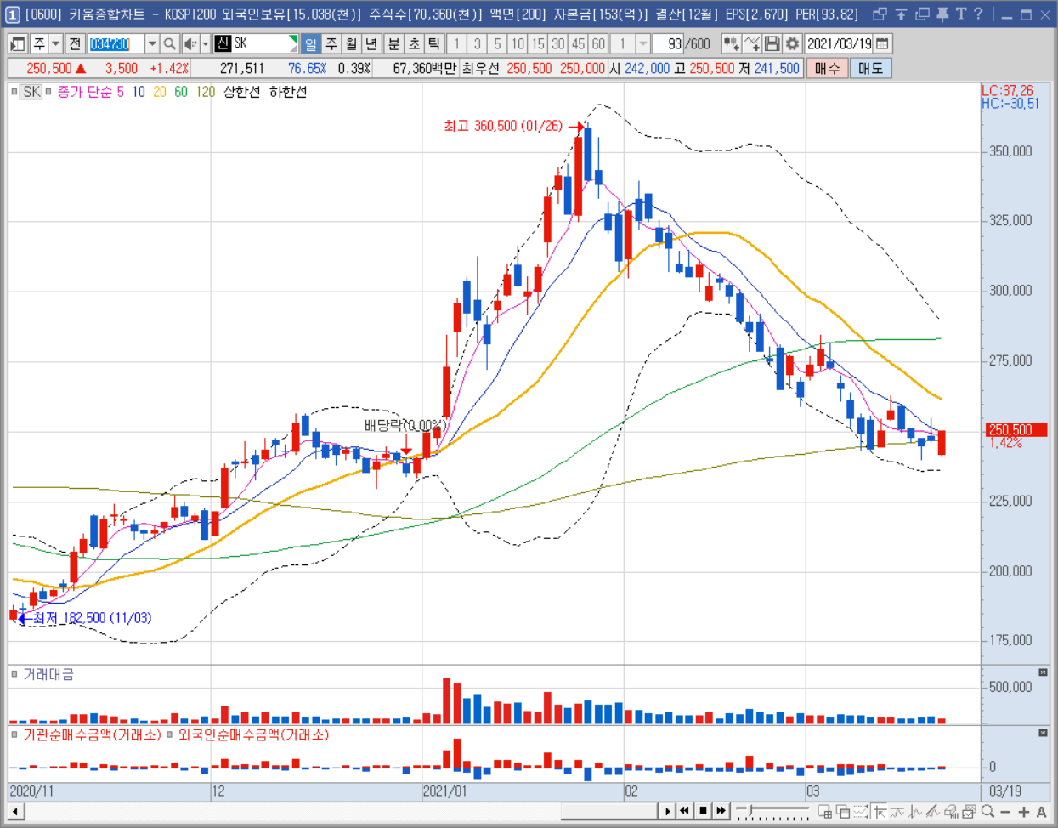Click the stock code input field 034730

(x=116, y=43)
